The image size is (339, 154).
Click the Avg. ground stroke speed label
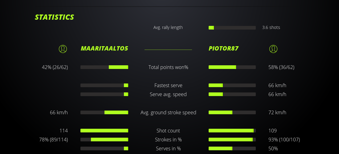(x=168, y=112)
